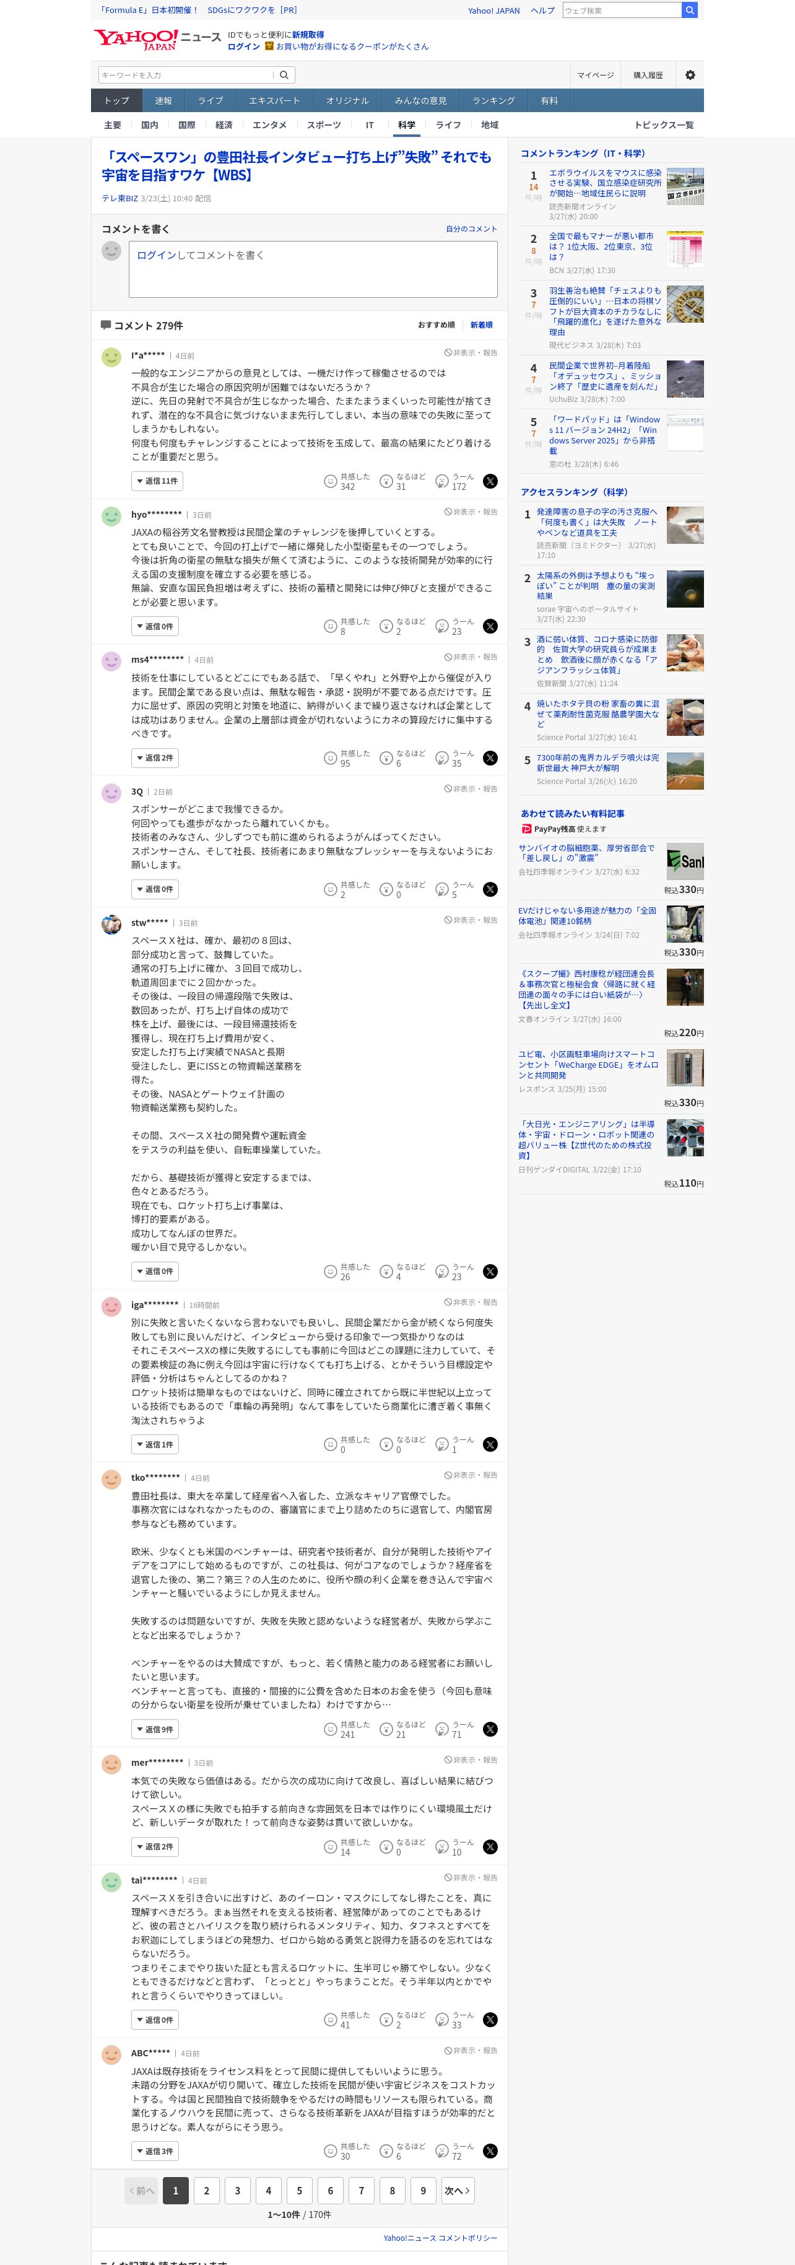Share stw***** comment on X
This screenshot has height=2265, width=795.
[x=491, y=1272]
